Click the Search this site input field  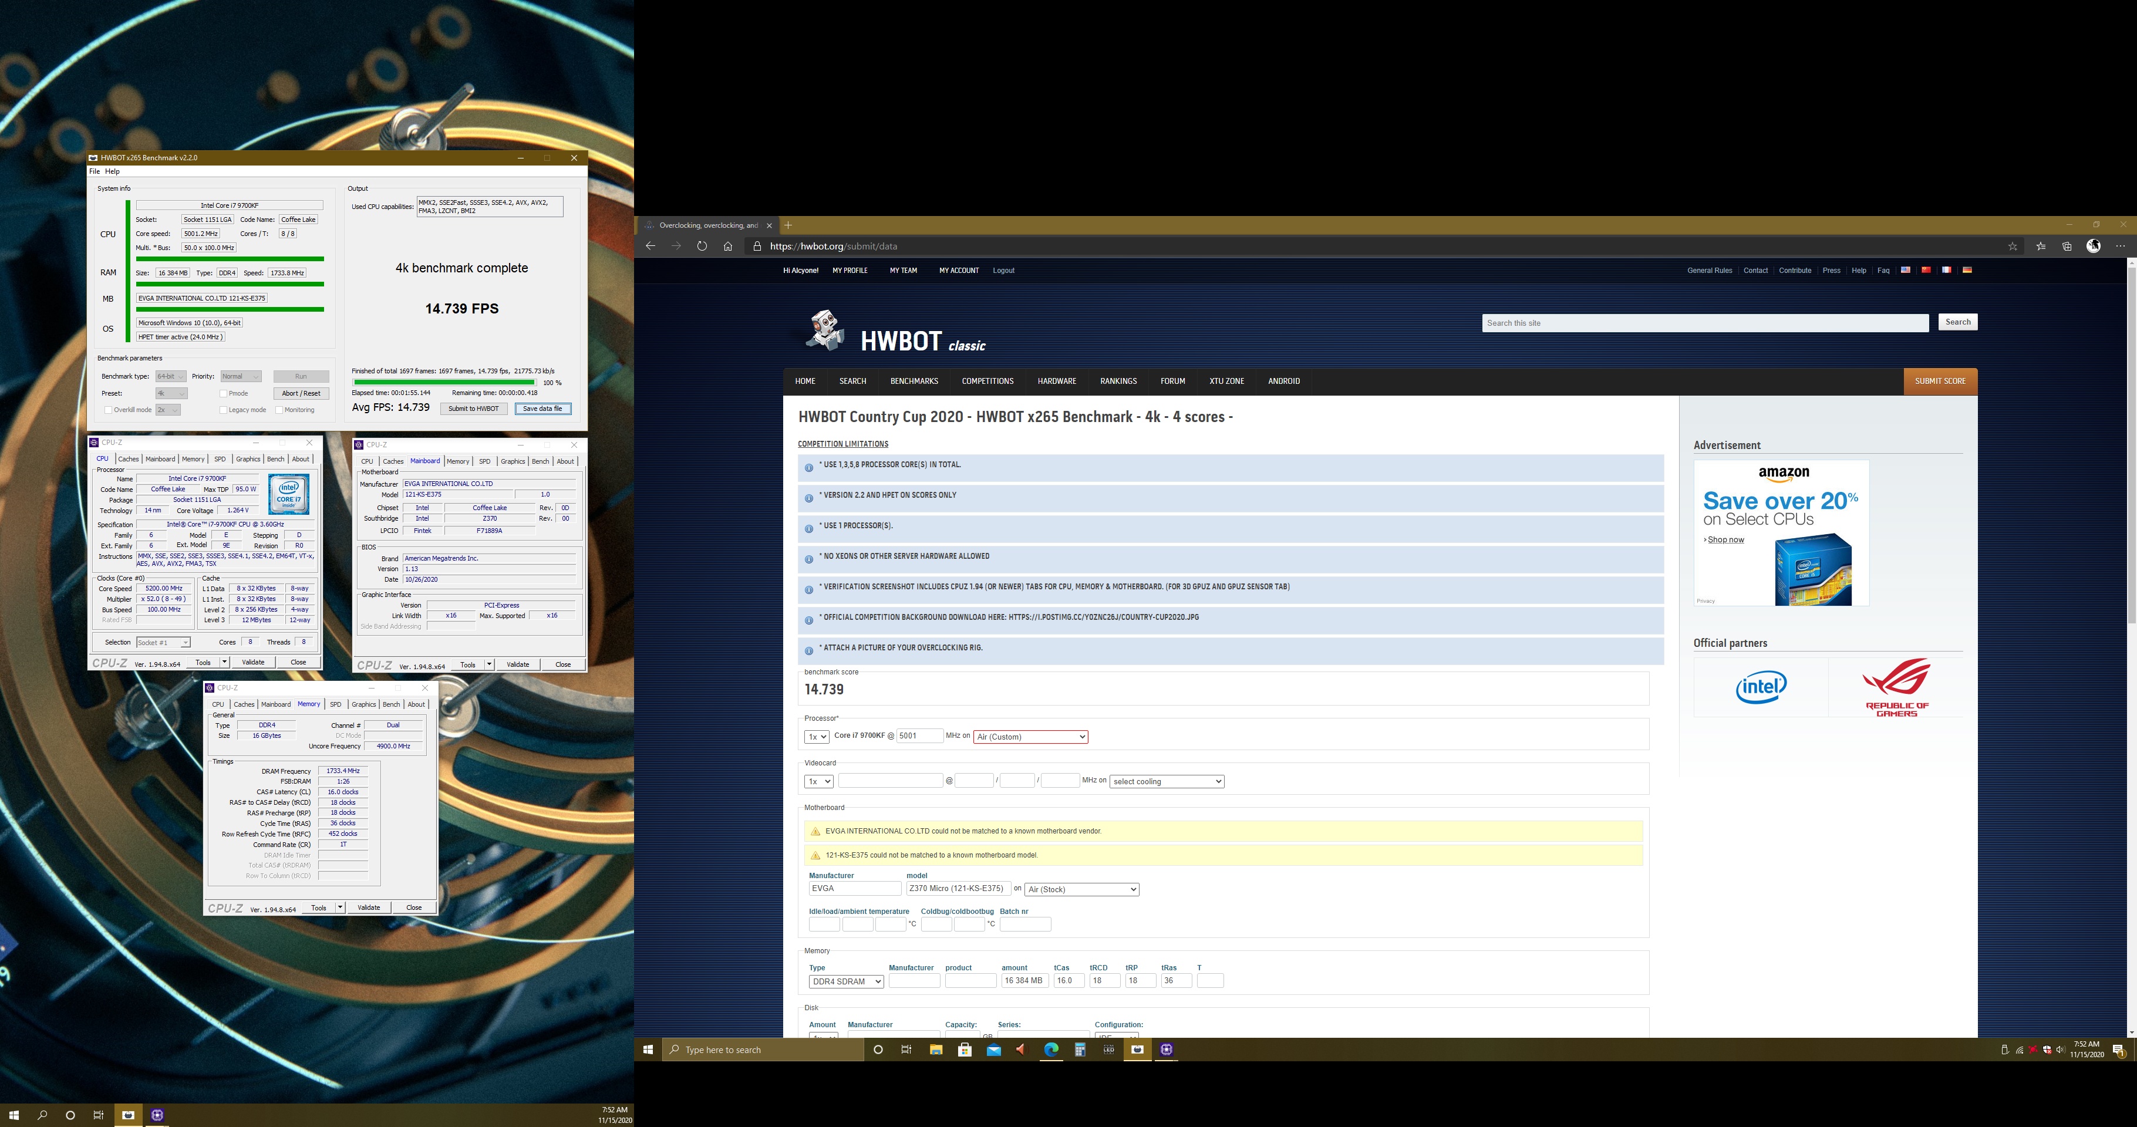click(x=1705, y=323)
